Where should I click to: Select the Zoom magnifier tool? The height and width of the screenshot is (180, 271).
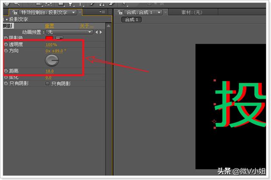(x=17, y=4)
